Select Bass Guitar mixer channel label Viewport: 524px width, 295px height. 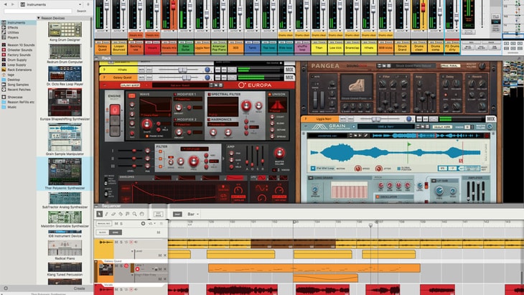[x=185, y=49]
